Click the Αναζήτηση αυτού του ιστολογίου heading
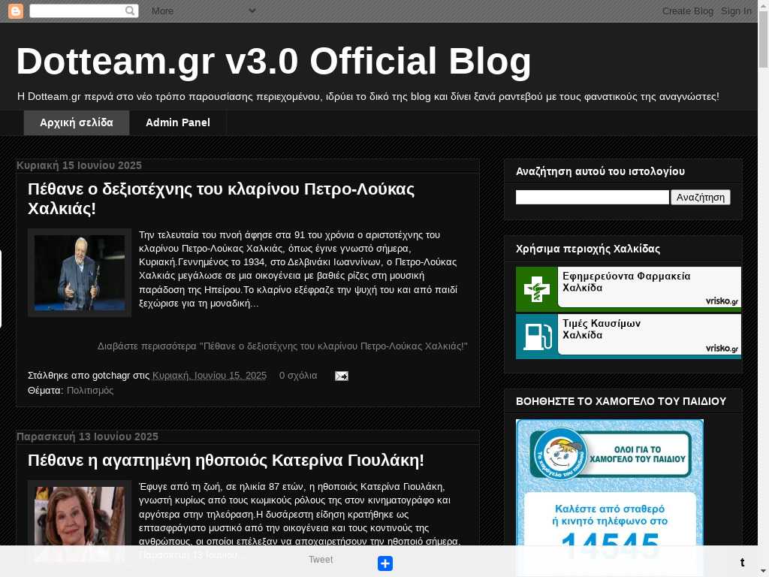The height and width of the screenshot is (577, 769). [600, 171]
